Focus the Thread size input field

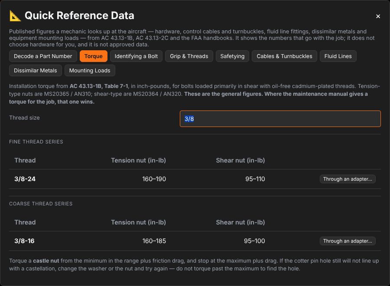pos(280,119)
